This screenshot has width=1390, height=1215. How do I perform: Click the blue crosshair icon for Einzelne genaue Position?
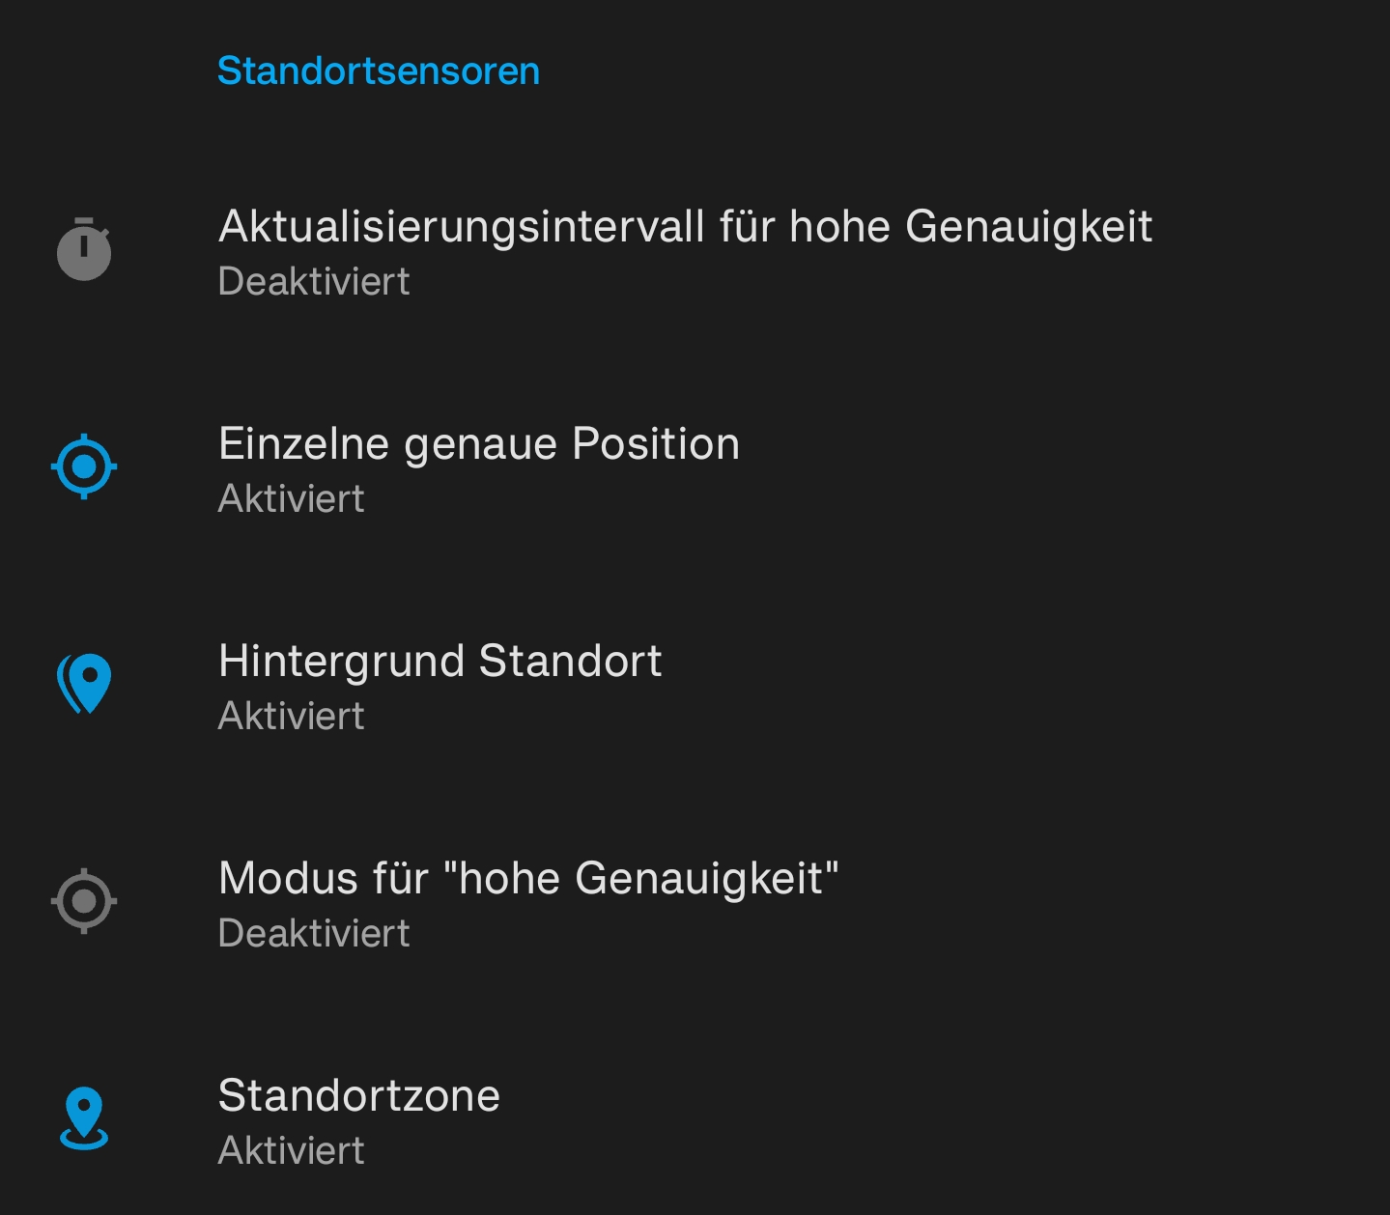coord(84,466)
